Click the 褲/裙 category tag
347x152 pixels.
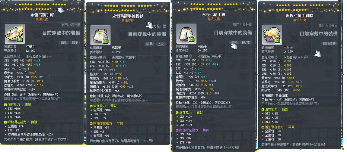tap(246, 42)
